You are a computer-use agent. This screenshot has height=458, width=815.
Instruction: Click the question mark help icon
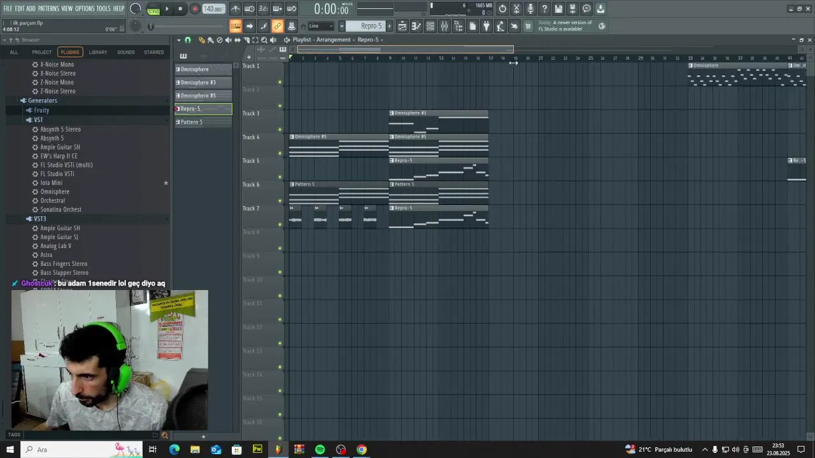coord(544,9)
